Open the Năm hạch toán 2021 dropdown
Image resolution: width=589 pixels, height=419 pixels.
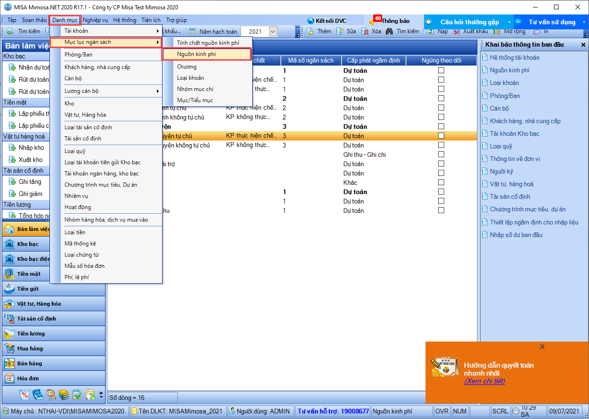(273, 32)
